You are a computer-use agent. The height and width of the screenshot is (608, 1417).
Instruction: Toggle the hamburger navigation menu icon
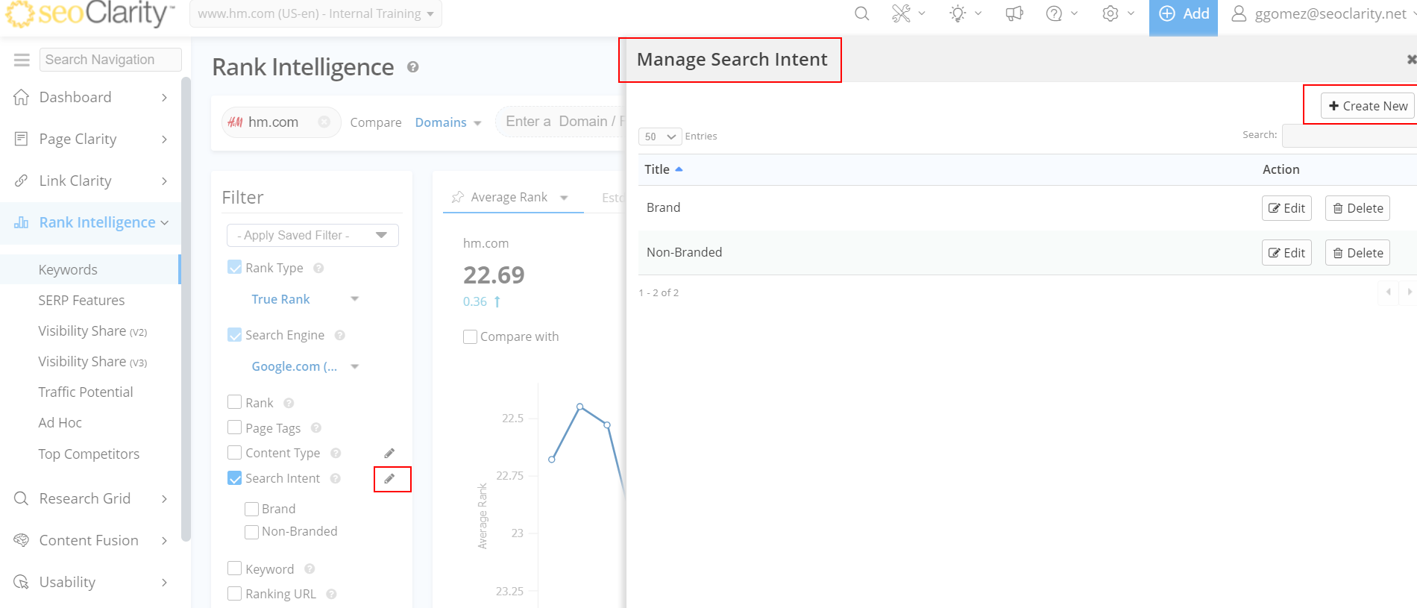tap(22, 60)
